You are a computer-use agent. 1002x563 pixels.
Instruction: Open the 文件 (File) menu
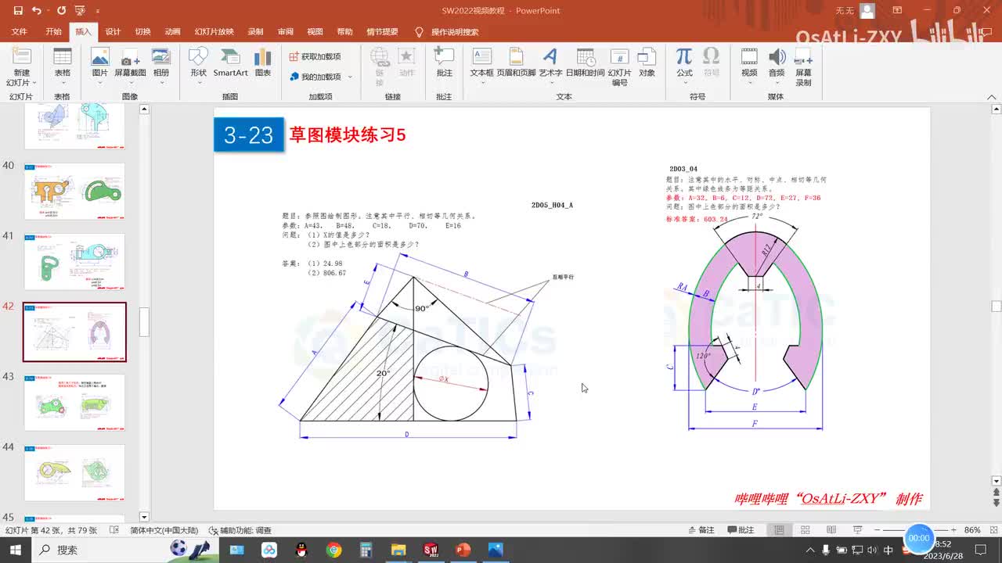(x=20, y=32)
